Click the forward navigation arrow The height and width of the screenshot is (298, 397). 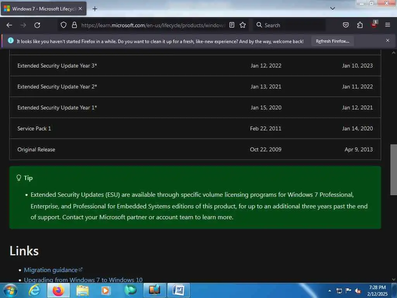pos(23,25)
